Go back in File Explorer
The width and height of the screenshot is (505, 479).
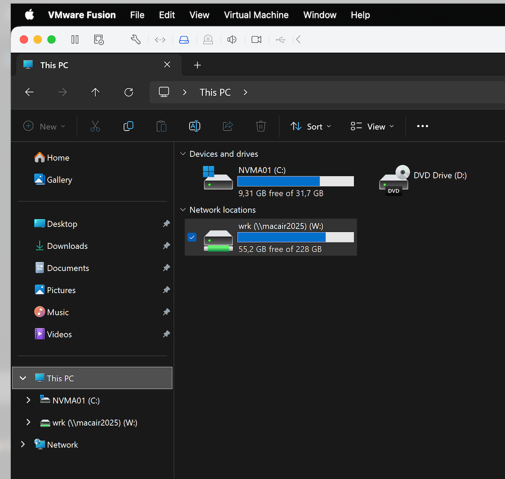(x=29, y=93)
